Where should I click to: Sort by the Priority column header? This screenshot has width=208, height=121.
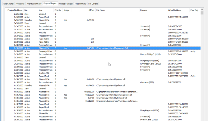(x=58, y=10)
